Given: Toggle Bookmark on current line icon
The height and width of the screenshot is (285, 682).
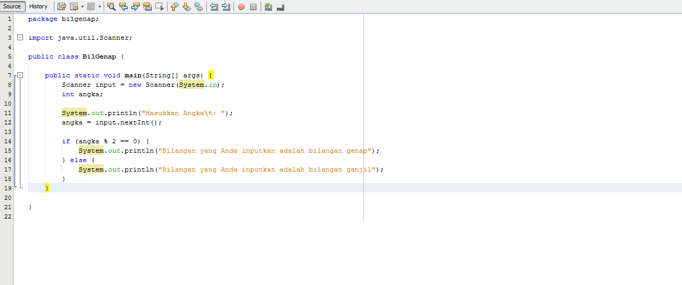Looking at the screenshot, I should point(198,7).
